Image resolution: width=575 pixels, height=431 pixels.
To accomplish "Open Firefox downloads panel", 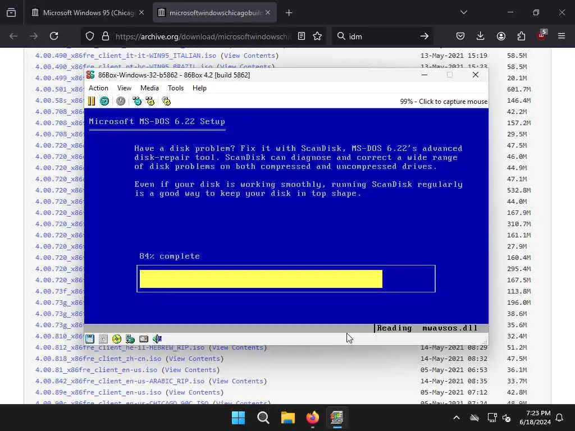I will pyautogui.click(x=481, y=36).
